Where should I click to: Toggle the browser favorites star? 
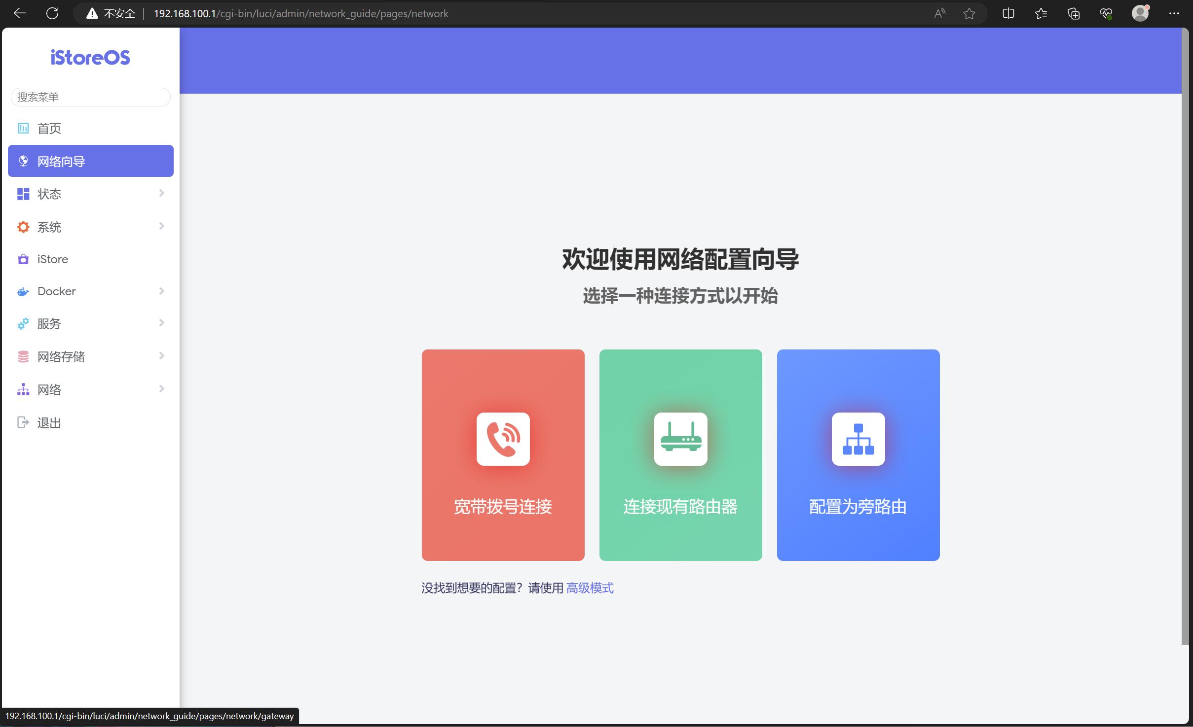pos(970,13)
